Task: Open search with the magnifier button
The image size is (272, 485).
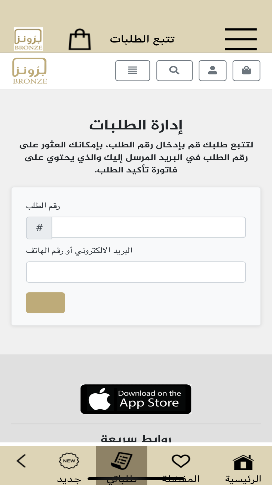Action: point(174,71)
